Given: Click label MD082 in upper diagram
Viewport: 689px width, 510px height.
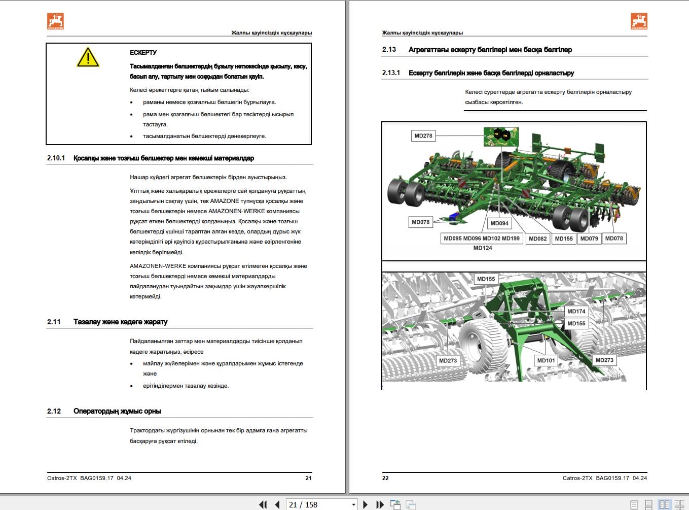Looking at the screenshot, I should 538,239.
